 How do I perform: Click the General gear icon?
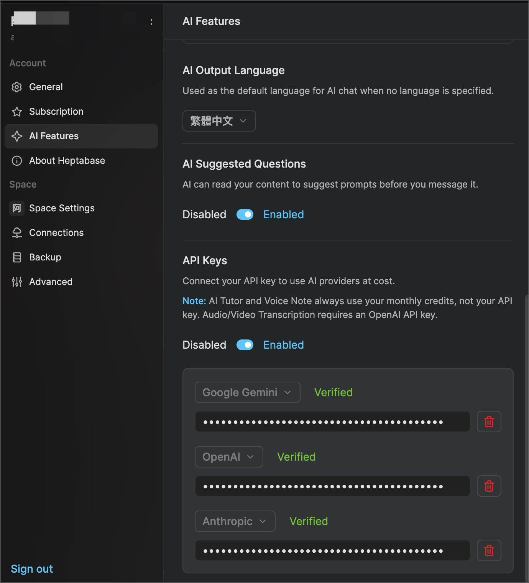[x=16, y=87]
